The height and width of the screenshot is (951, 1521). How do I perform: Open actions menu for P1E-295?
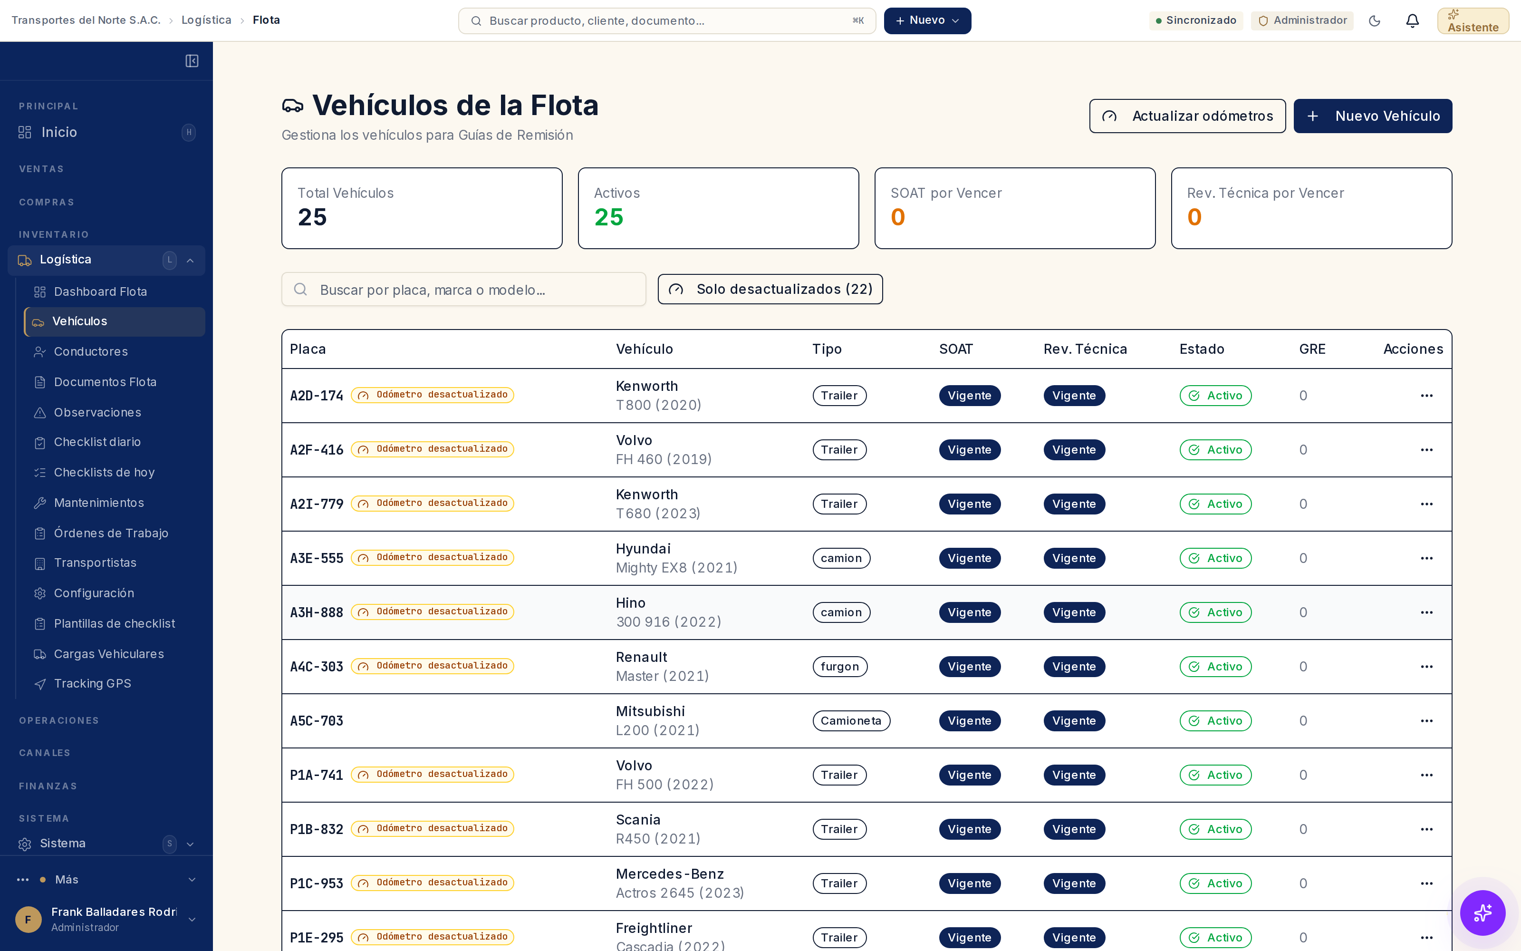(x=1427, y=937)
